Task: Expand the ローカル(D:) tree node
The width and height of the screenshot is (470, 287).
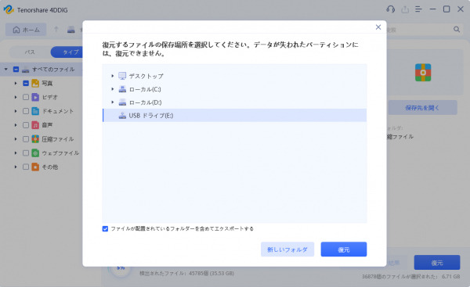Action: pyautogui.click(x=112, y=102)
